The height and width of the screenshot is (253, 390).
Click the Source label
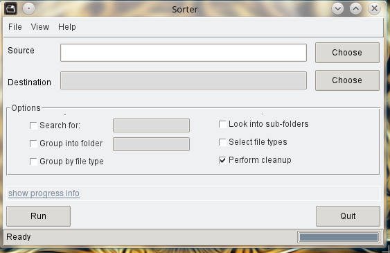(x=21, y=51)
